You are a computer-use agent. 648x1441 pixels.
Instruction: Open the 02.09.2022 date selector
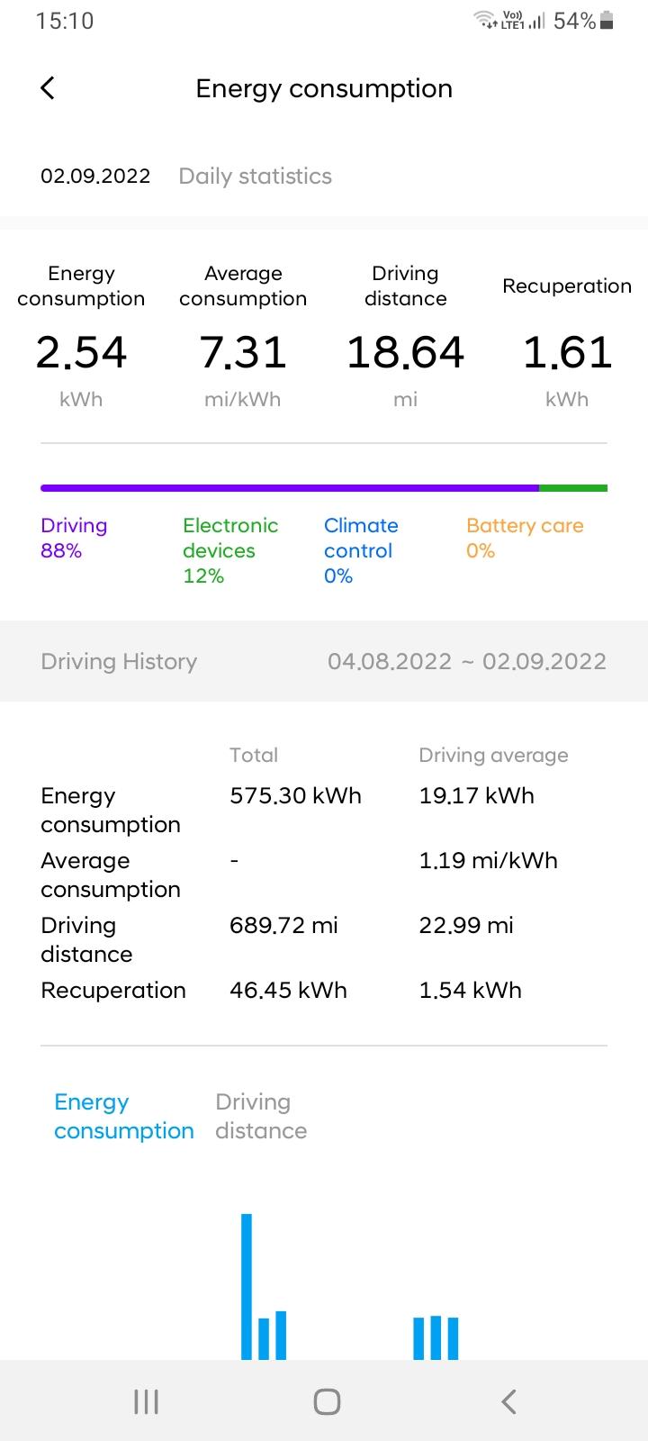tap(95, 177)
